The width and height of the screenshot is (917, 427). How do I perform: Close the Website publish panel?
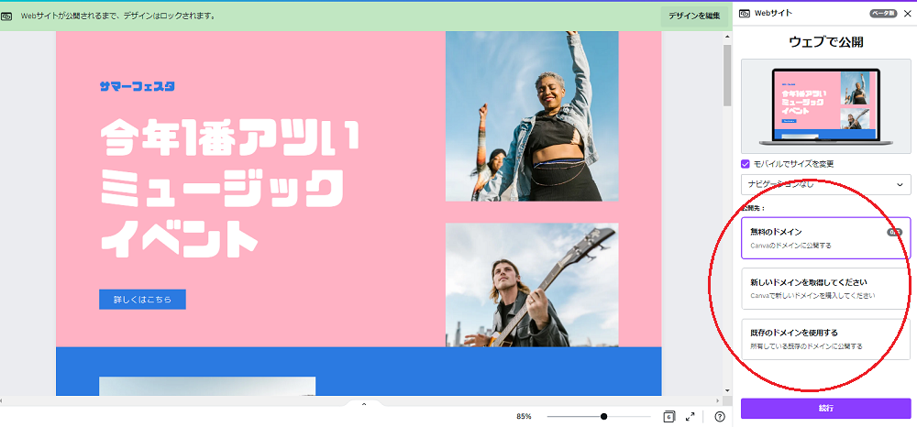906,14
